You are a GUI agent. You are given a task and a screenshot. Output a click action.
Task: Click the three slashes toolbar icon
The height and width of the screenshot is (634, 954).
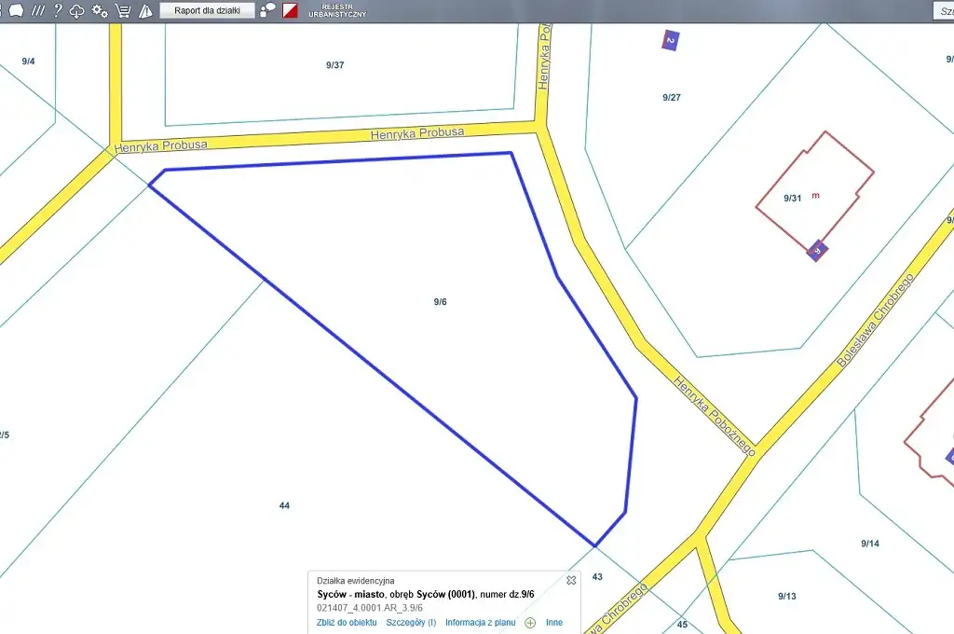[37, 11]
